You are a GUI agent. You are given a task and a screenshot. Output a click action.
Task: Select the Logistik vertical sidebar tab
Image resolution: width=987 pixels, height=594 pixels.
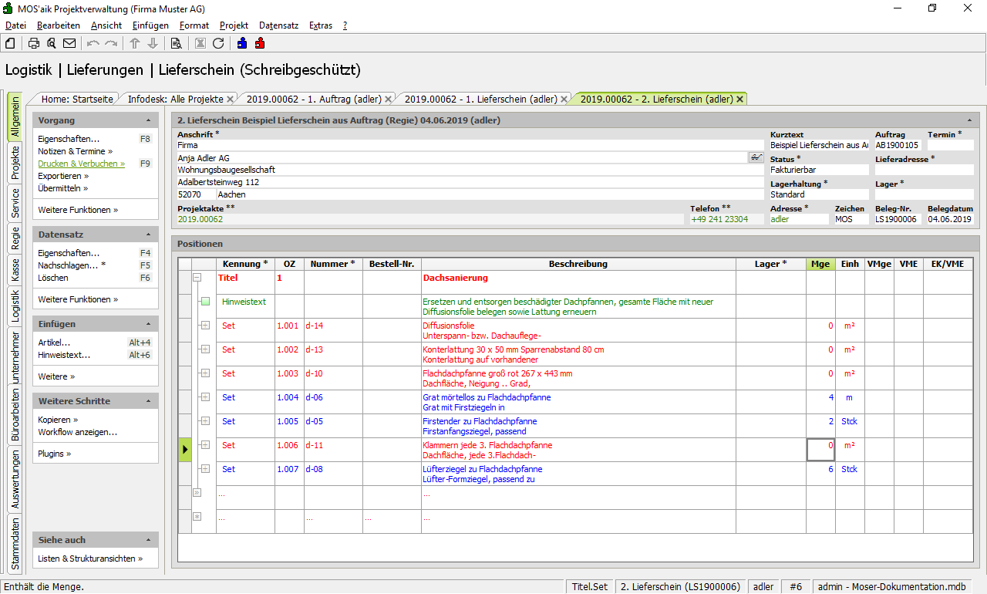click(x=15, y=305)
